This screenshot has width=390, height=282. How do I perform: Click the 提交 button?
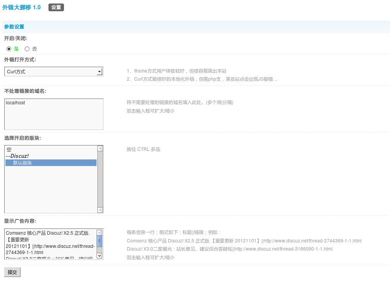pyautogui.click(x=12, y=272)
